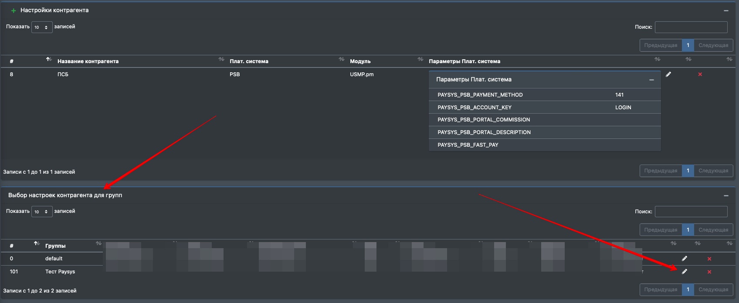
Task: Collapse the Параметры Плат. система inner panel
Action: tap(651, 80)
